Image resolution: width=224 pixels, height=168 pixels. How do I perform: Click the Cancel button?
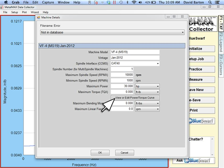click(x=125, y=153)
